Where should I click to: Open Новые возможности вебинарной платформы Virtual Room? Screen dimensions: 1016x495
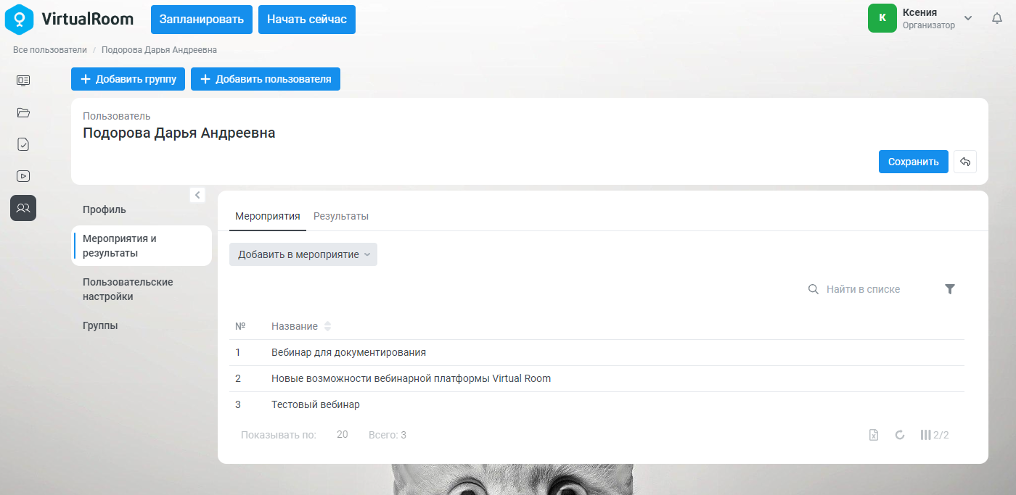click(597, 379)
